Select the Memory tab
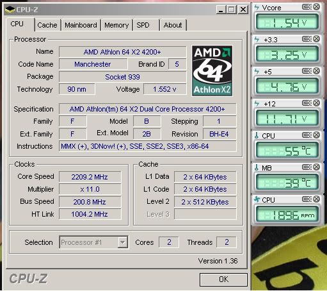The image size is (327, 291). coord(116,25)
